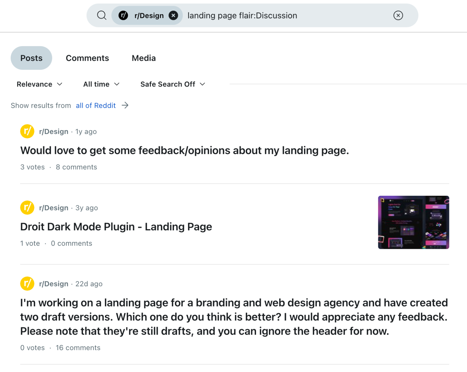Click the r/Design avatar on the first post
This screenshot has width=467, height=372.
click(x=27, y=131)
